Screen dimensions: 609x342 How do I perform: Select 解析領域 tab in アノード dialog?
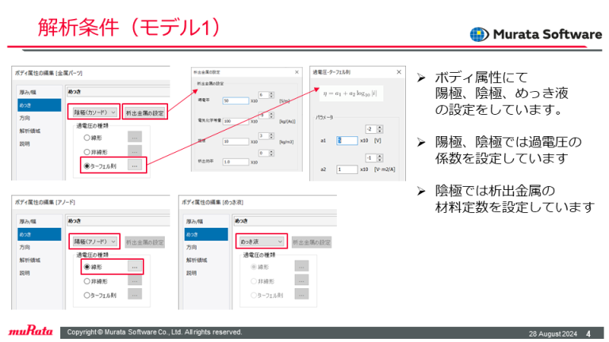[29, 260]
